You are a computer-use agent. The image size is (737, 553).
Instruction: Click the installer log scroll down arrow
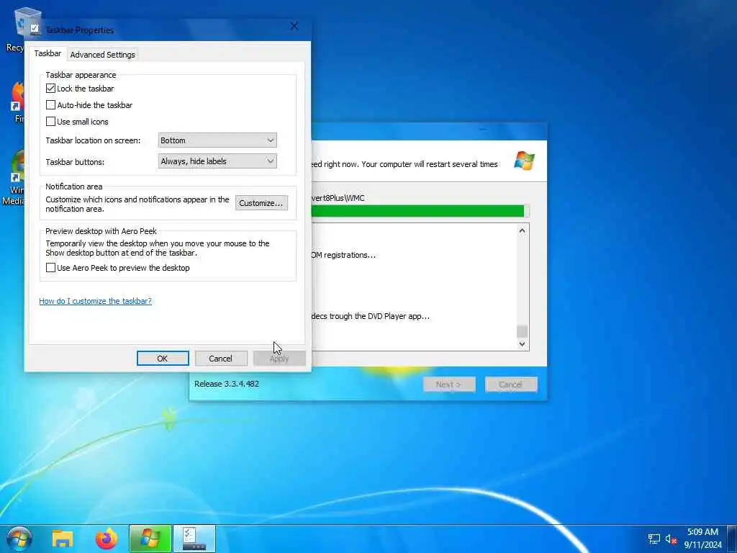pos(522,343)
